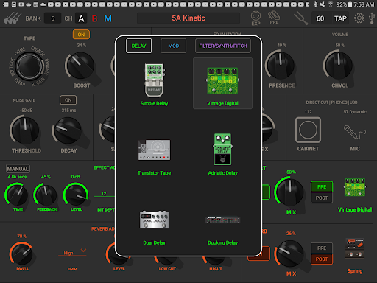Click the MANUAL button

[18, 169]
